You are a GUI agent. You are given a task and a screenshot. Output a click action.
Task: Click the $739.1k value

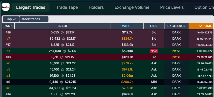[x=127, y=88]
